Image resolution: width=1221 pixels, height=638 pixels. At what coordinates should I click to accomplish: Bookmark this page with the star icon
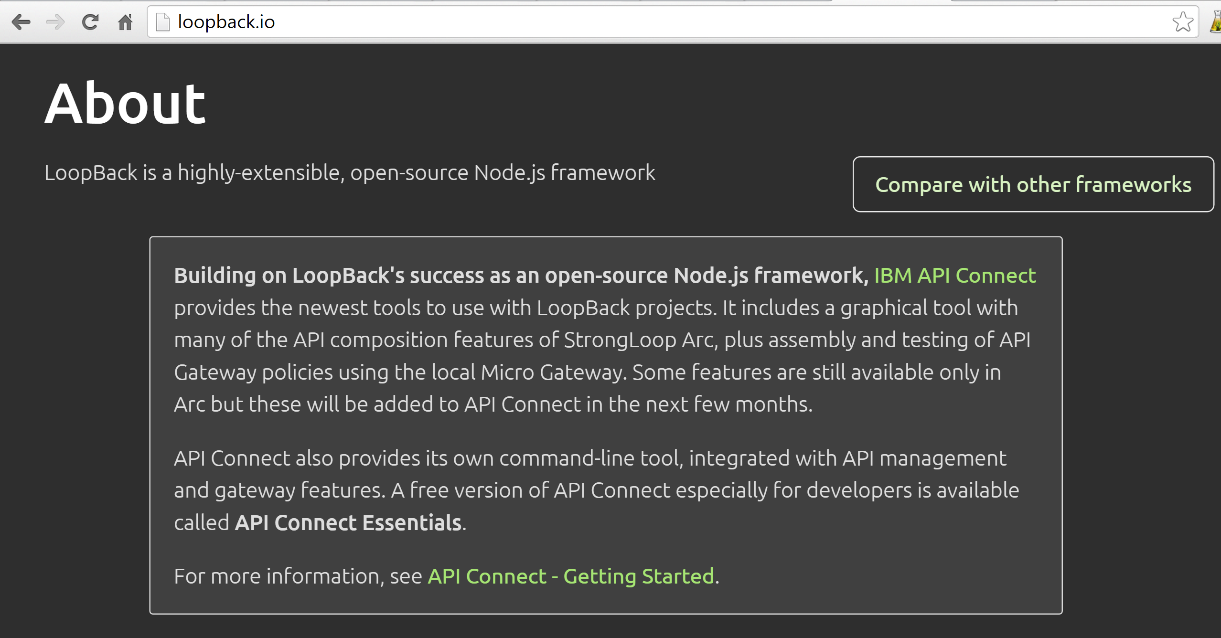click(1183, 22)
